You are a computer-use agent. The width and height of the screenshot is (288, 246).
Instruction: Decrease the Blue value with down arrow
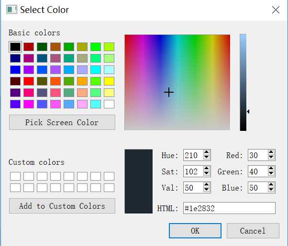click(x=271, y=190)
